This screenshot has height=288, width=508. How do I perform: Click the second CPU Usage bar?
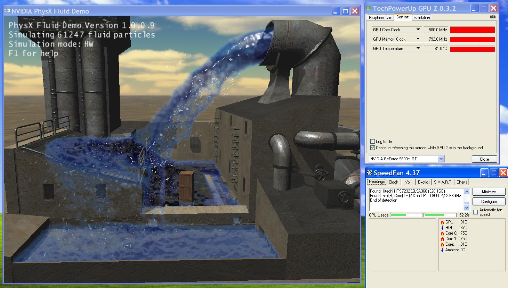click(x=440, y=215)
